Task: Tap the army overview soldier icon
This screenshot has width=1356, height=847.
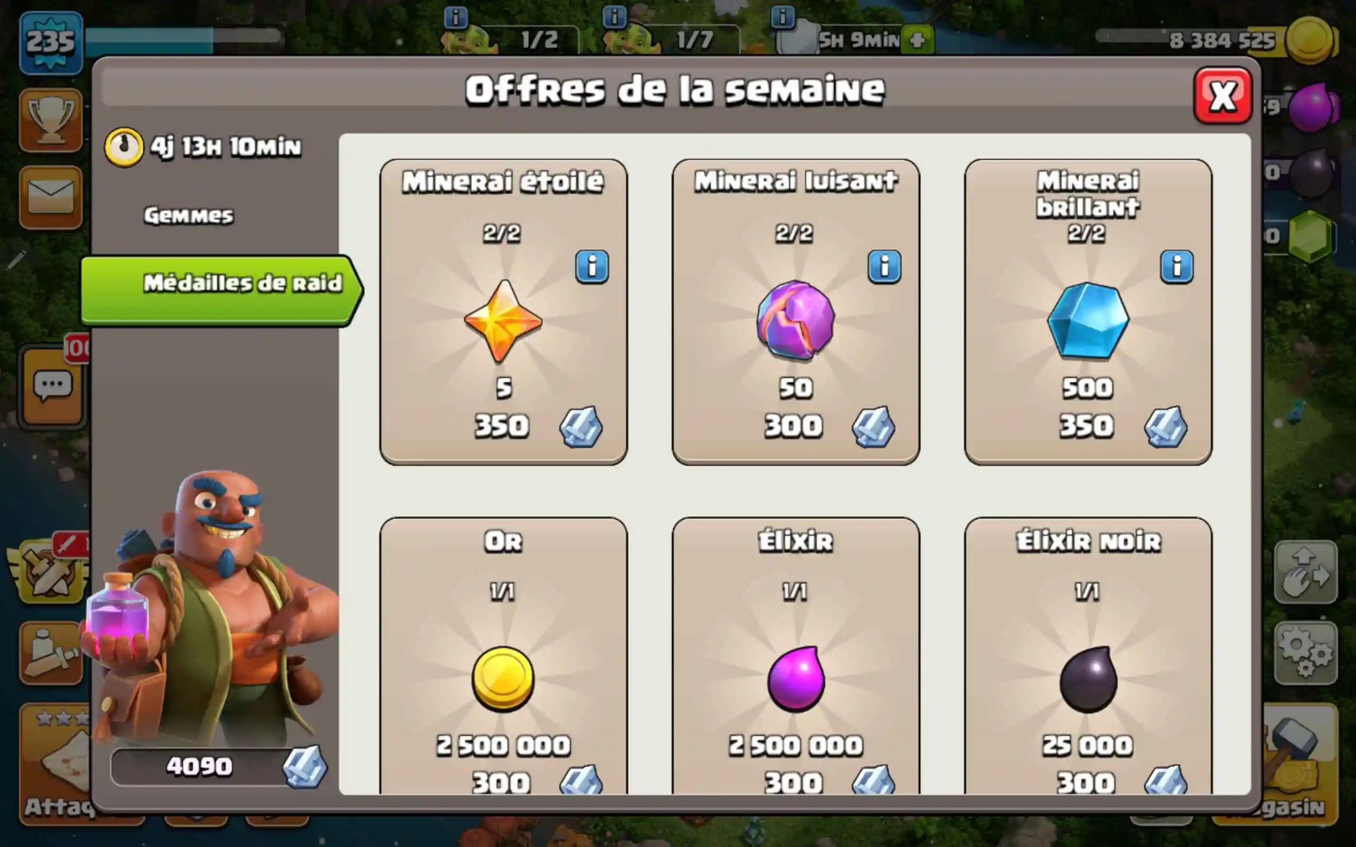Action: 50,652
